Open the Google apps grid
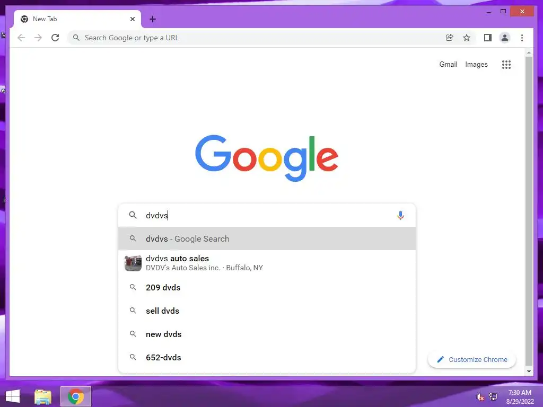The width and height of the screenshot is (543, 407). coord(506,64)
